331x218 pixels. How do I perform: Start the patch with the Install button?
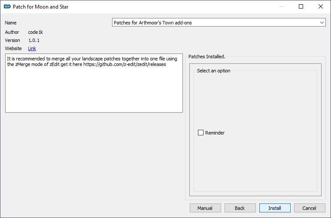coord(275,208)
